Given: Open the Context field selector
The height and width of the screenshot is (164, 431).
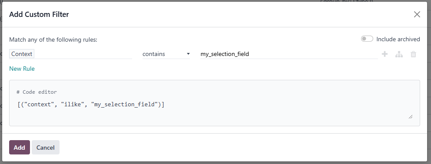Looking at the screenshot, I should coord(71,54).
